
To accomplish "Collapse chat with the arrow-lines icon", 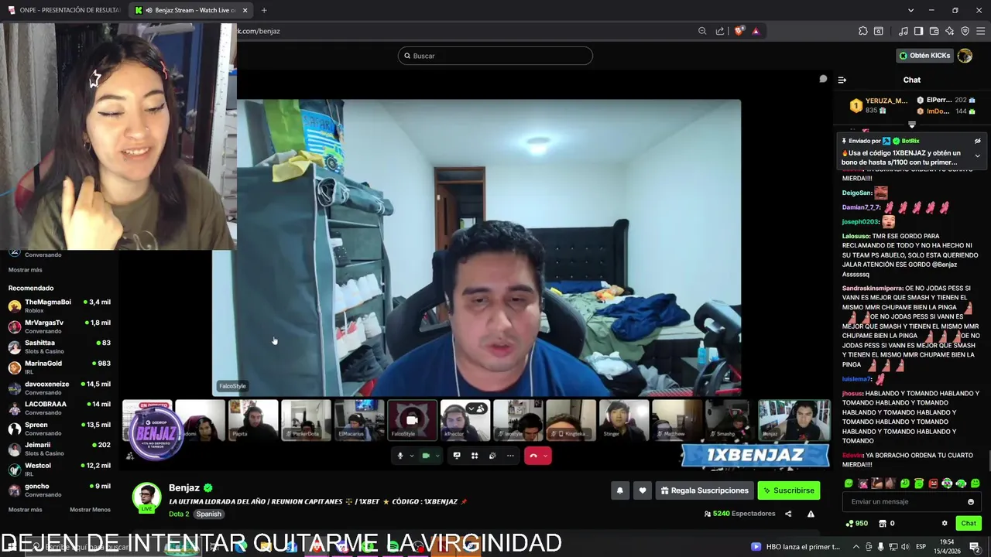I will 842,80.
